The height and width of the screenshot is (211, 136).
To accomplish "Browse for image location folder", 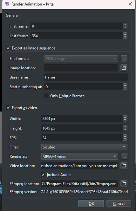I will [124, 68].
